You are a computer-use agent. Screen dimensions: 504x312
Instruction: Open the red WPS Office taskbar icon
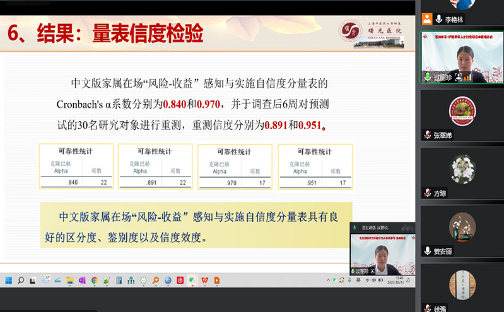click(x=204, y=280)
